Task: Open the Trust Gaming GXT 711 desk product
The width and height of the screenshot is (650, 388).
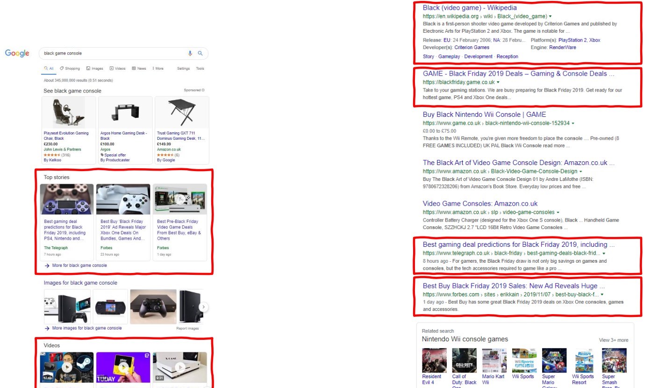Action: click(181, 136)
